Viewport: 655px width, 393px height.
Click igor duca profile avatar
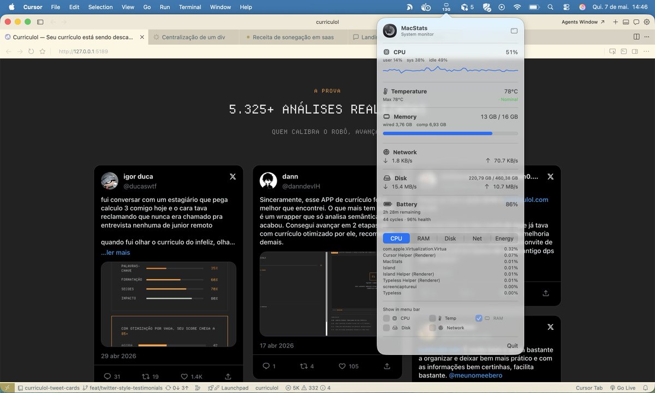pyautogui.click(x=110, y=181)
